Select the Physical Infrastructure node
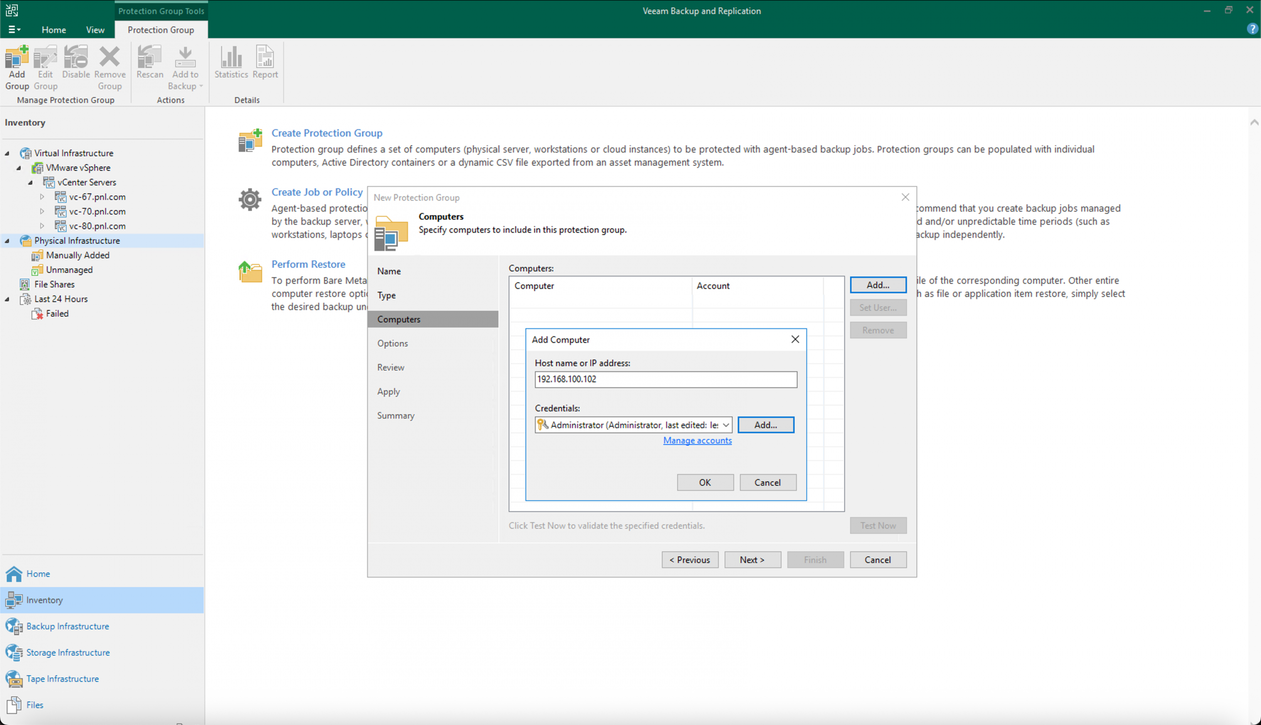1261x725 pixels. 77,241
